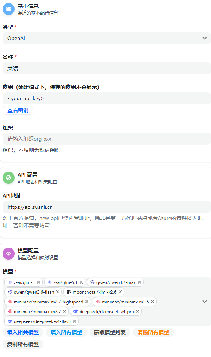Click MiniMax logo on minimax-m2.7 tag
Viewport: 211px width, 357px height.
coord(10,311)
